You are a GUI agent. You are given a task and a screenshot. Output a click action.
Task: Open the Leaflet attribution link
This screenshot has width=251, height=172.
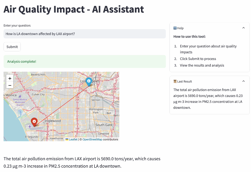(73, 139)
